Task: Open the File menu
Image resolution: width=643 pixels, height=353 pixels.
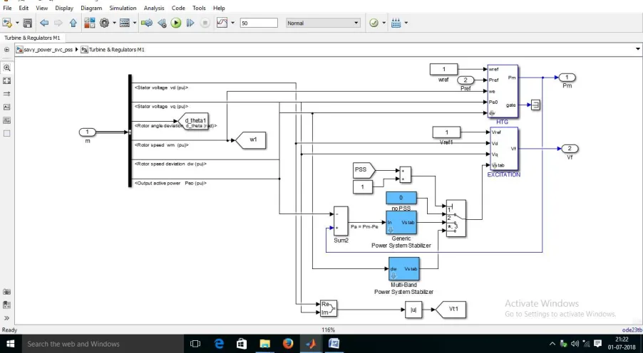Action: click(7, 8)
